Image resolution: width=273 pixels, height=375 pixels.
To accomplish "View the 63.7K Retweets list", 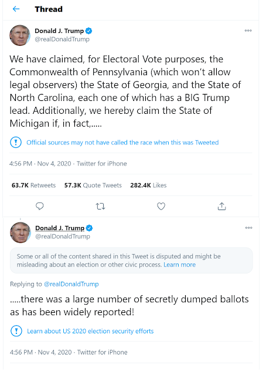I will tap(33, 185).
